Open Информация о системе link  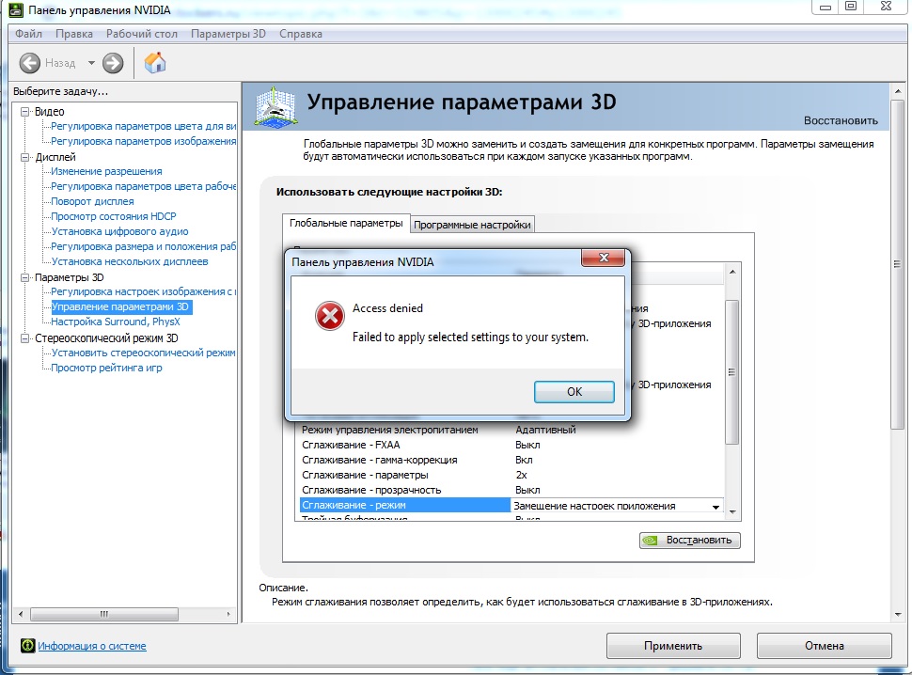click(92, 645)
